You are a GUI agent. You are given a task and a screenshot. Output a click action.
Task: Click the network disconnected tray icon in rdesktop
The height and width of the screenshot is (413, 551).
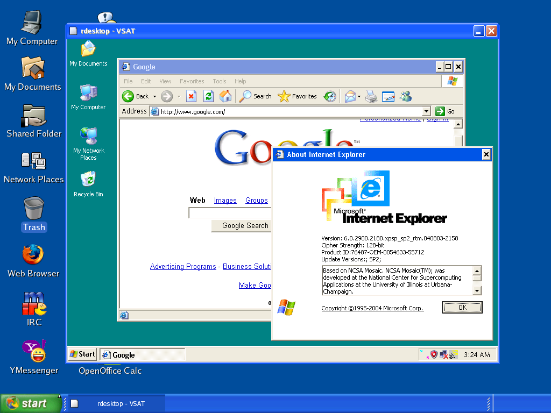pos(443,355)
